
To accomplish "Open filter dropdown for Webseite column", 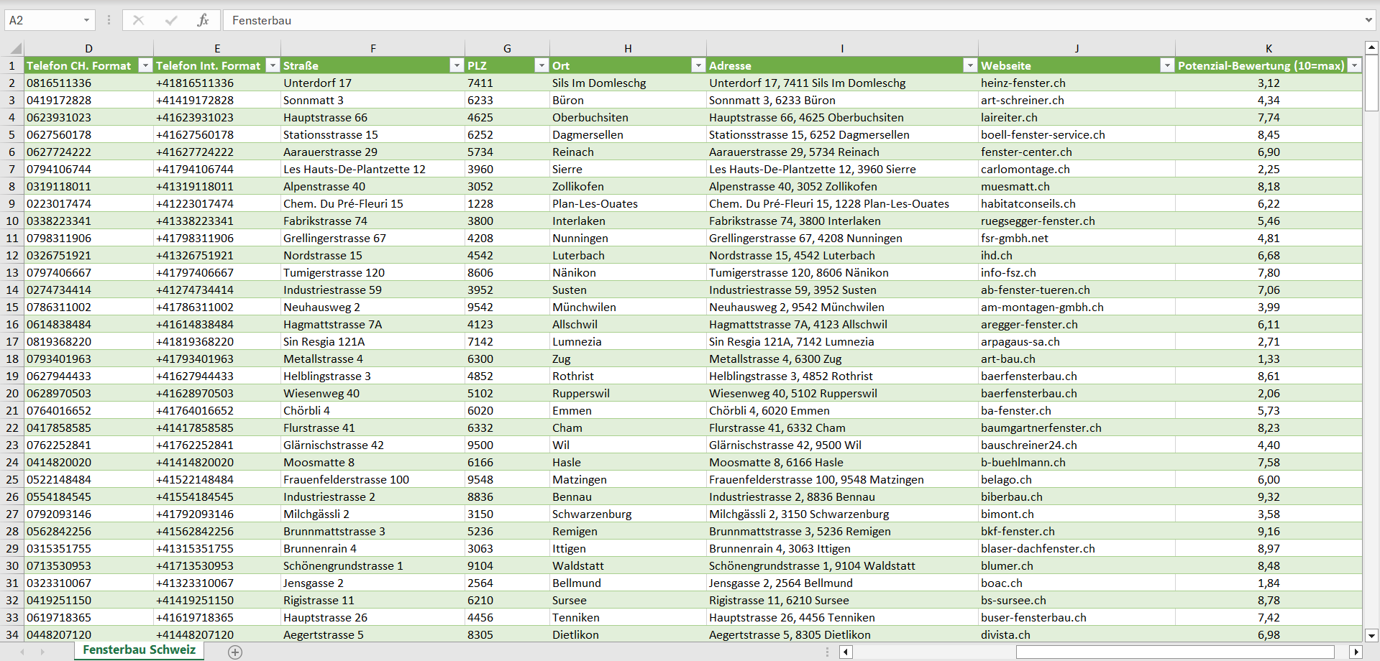I will click(x=1167, y=65).
